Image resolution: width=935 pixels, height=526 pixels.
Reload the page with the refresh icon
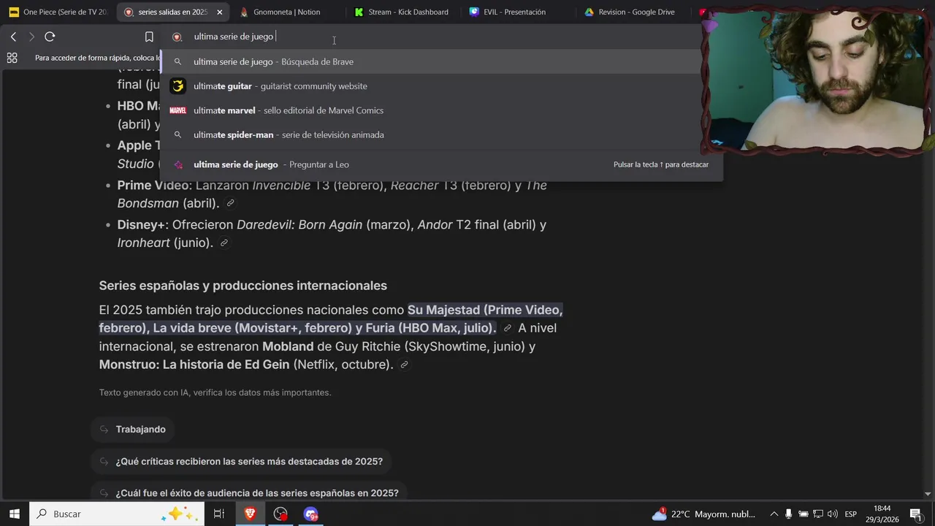pos(50,37)
